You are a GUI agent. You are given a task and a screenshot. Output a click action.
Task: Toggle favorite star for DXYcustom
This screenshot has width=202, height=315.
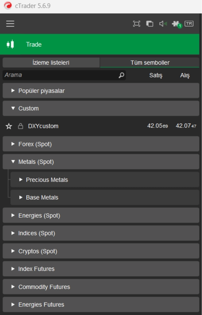point(9,126)
